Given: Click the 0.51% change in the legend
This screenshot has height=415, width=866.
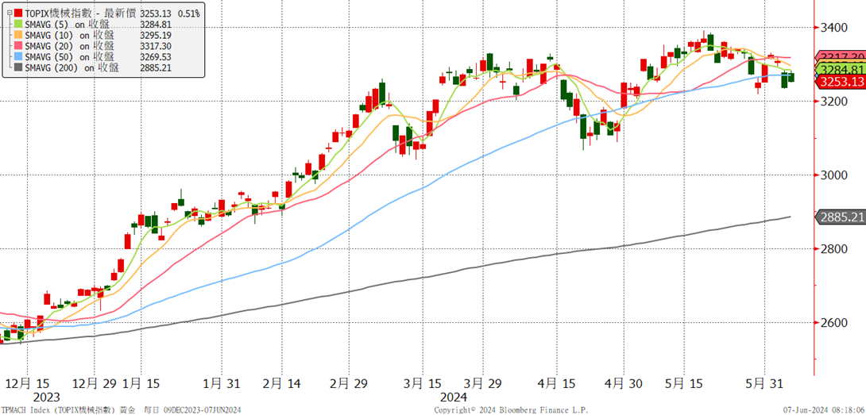Looking at the screenshot, I should [188, 13].
